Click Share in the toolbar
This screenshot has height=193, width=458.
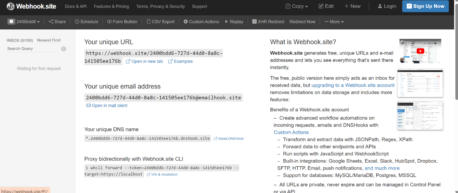pyautogui.click(x=57, y=22)
